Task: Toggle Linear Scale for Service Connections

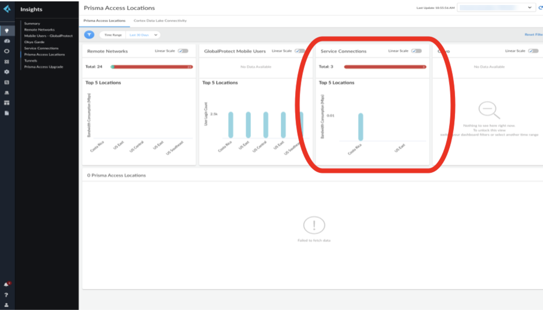Action: click(416, 51)
